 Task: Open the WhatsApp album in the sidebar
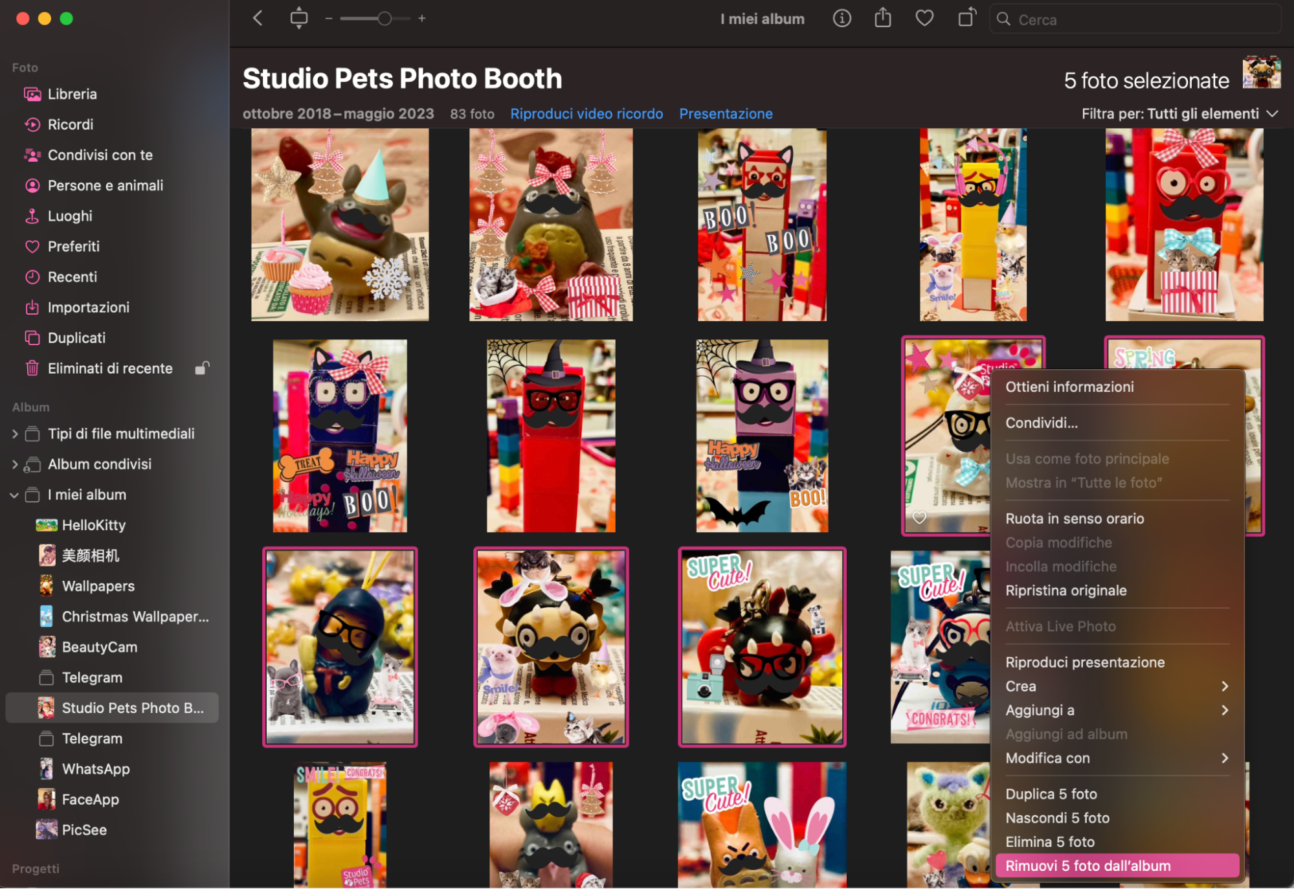(x=95, y=769)
